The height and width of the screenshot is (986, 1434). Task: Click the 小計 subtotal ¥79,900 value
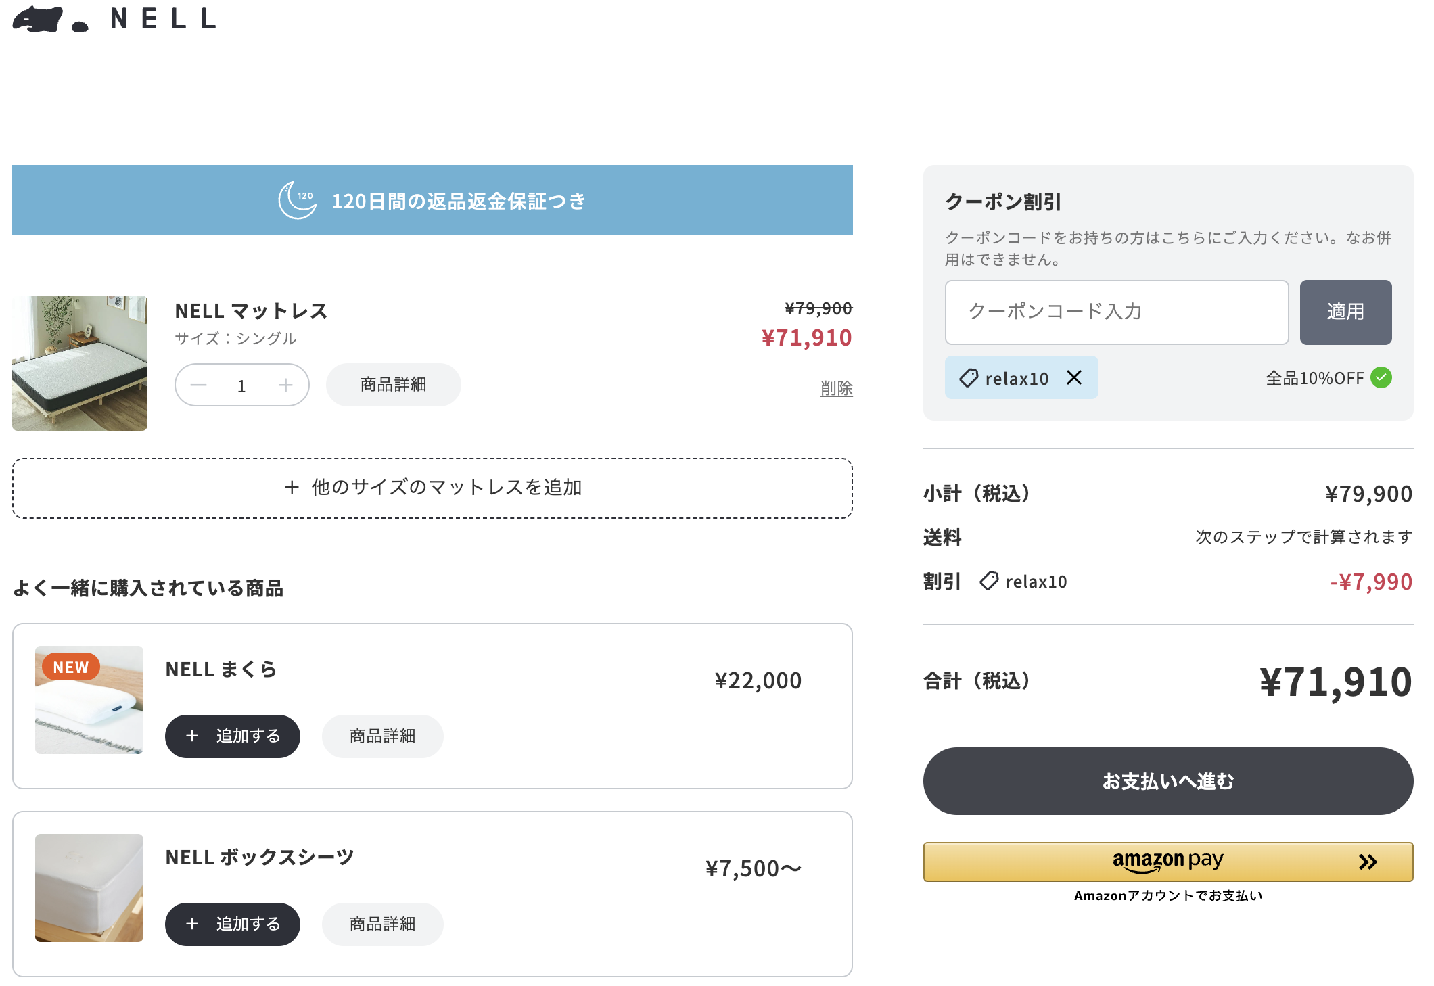pos(1368,494)
